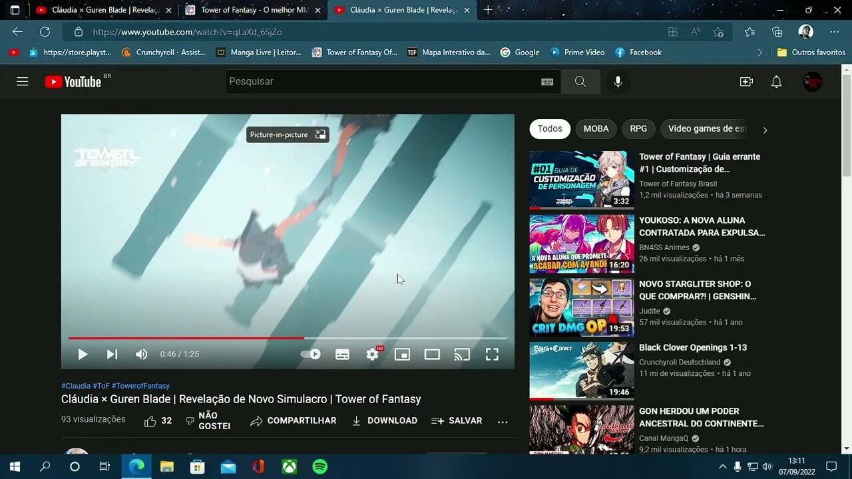Toggle the autoplay switch
This screenshot has height=479, width=852.
click(311, 355)
